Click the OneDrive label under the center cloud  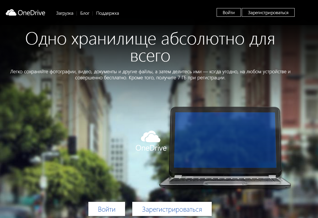pos(151,149)
